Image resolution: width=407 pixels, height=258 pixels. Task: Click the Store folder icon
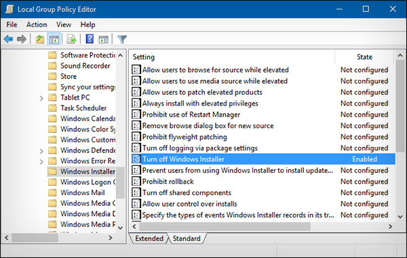(x=52, y=76)
